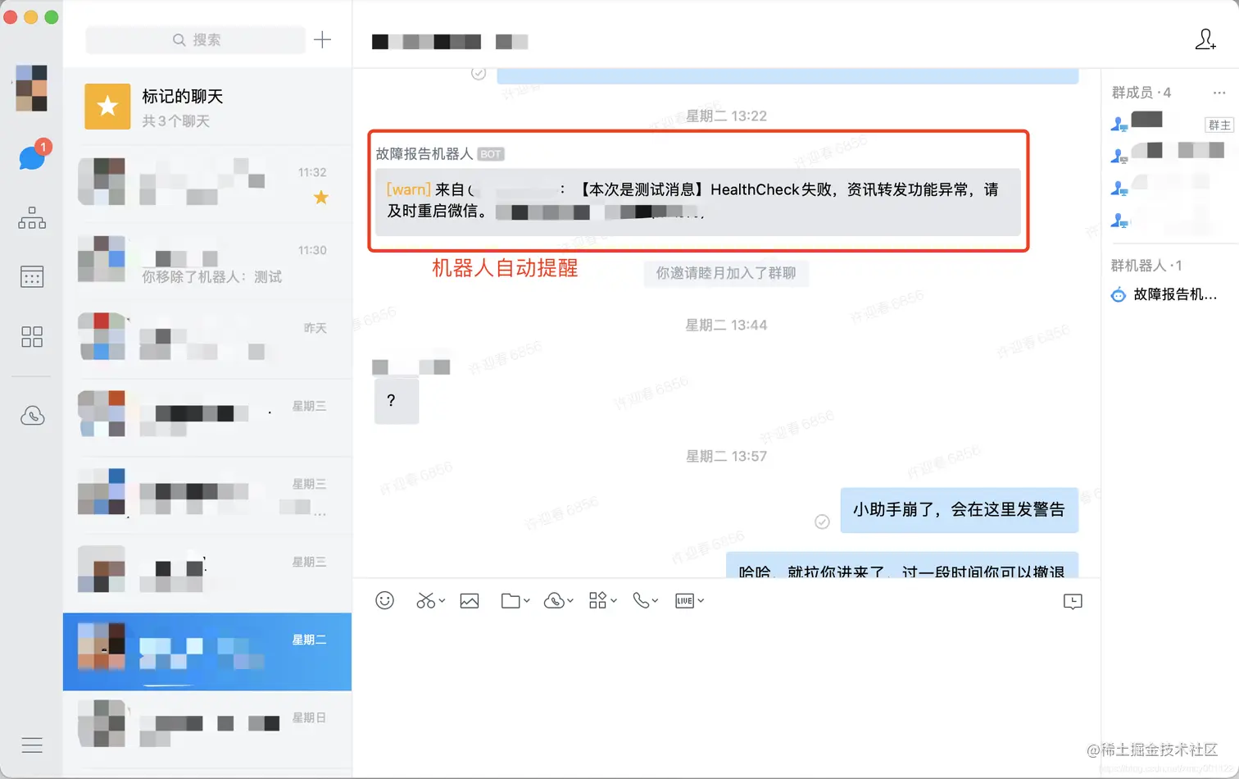
Task: Send an image using the picture icon
Action: coord(469,600)
